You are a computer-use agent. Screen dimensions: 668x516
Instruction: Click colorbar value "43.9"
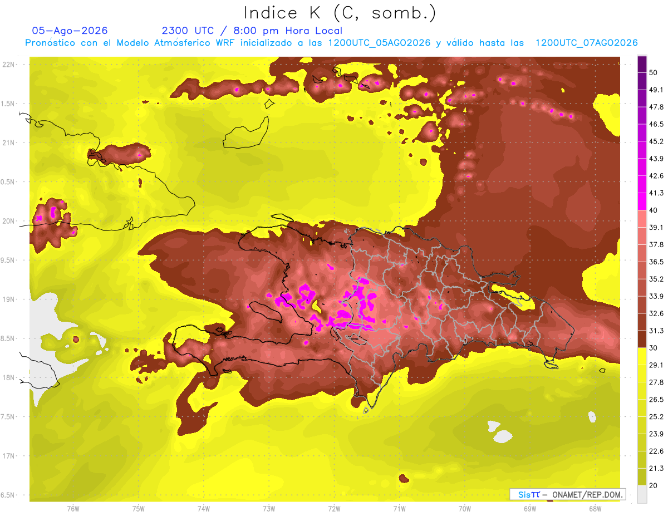tap(656, 159)
